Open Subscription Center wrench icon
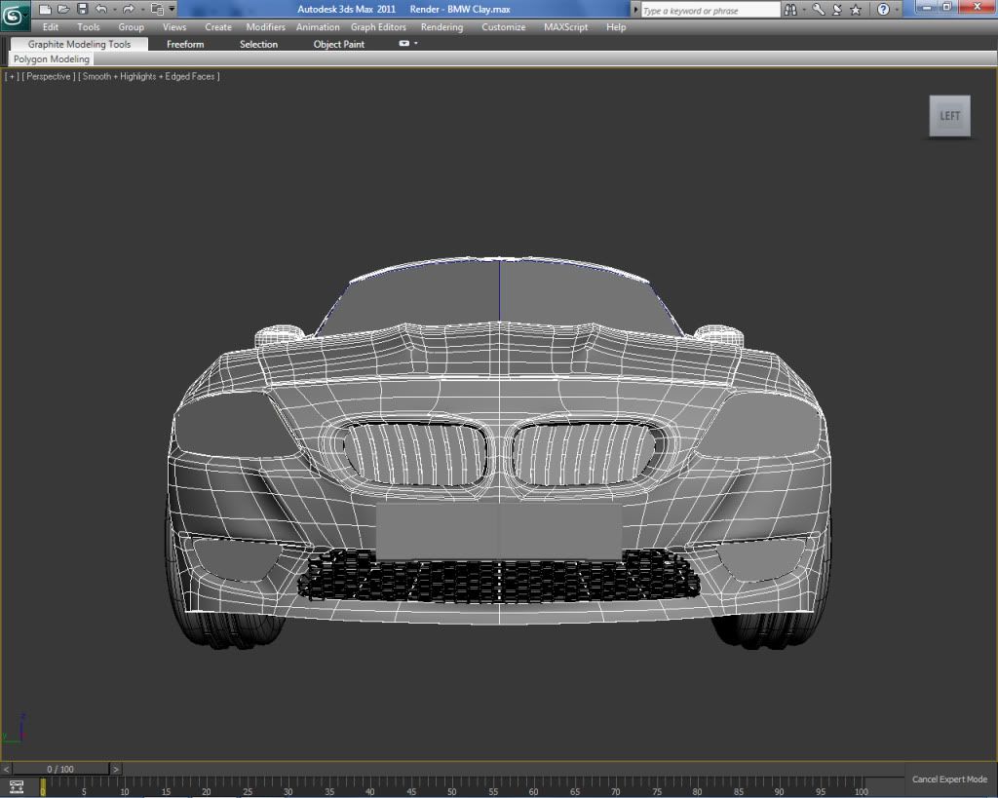Viewport: 998px width, 798px height. pos(819,10)
